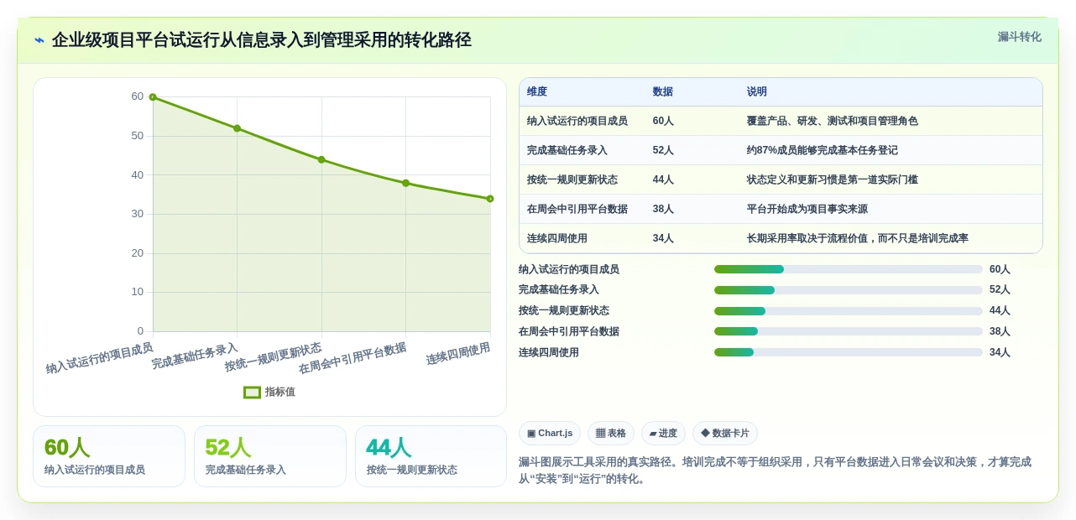Click progress list value 34人

tap(1000, 352)
